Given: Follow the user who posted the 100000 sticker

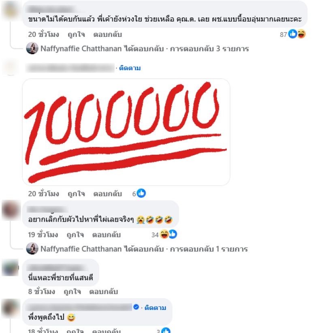Looking at the screenshot, I should [130, 68].
